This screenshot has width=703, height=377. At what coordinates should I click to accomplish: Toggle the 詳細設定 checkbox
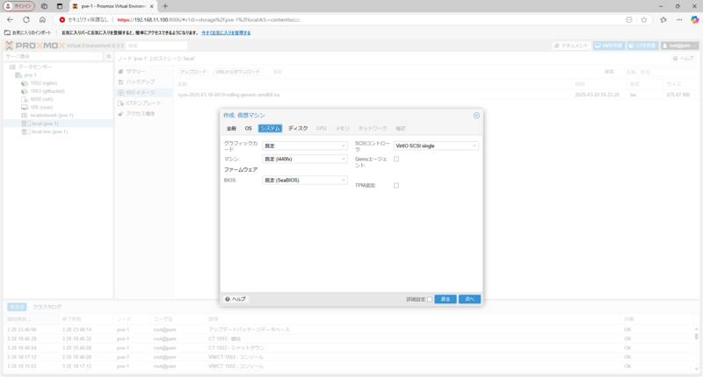click(x=430, y=299)
